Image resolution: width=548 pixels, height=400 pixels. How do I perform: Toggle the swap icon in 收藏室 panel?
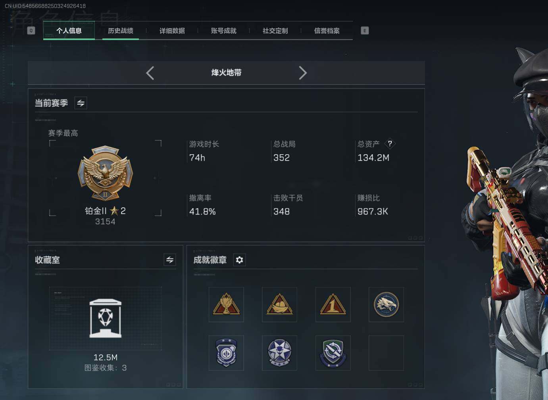170,260
